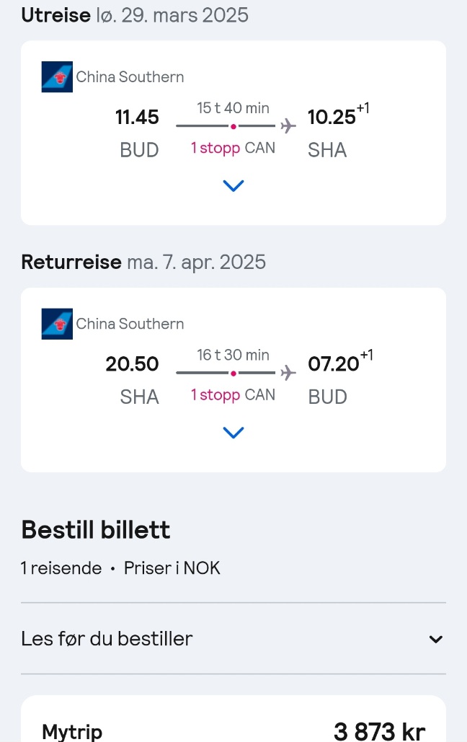Click the China Southern logo on the return flight
The image size is (467, 742).
(x=57, y=324)
